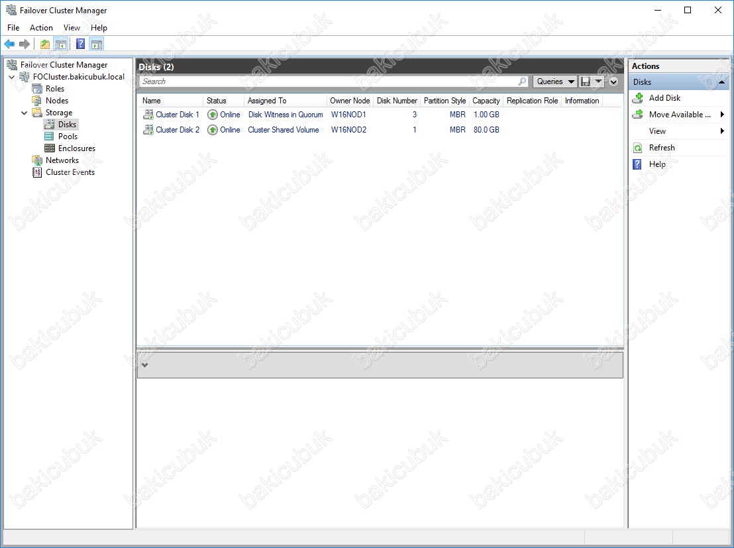Sort by the Name column header
Screen dimensions: 734x548
[170, 101]
